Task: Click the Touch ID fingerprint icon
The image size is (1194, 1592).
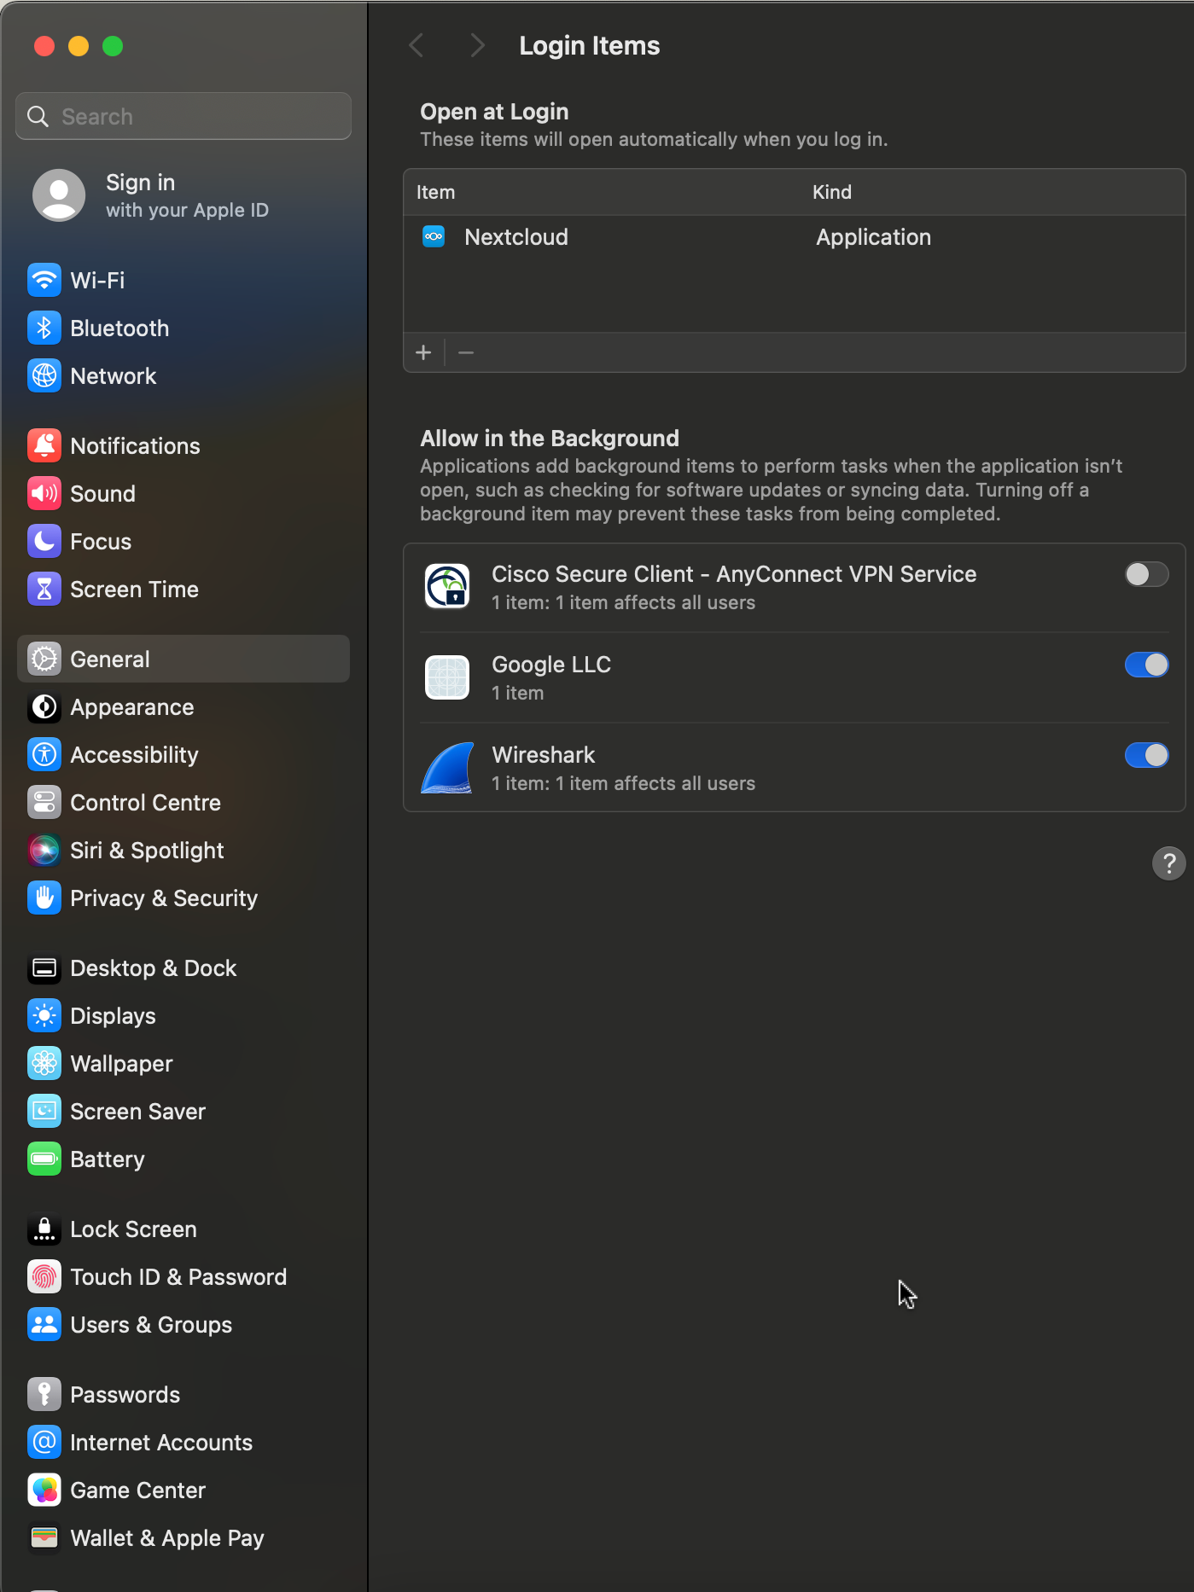Action: pyautogui.click(x=44, y=1277)
